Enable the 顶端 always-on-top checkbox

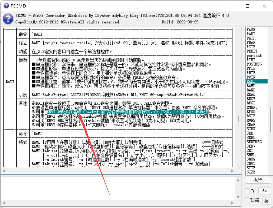pyautogui.click(x=247, y=200)
